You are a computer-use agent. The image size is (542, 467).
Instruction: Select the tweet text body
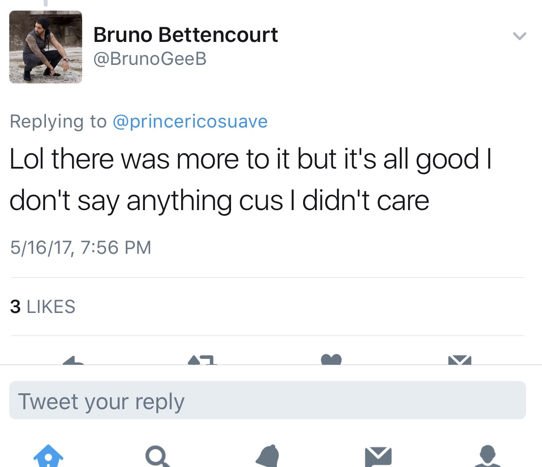(x=250, y=180)
